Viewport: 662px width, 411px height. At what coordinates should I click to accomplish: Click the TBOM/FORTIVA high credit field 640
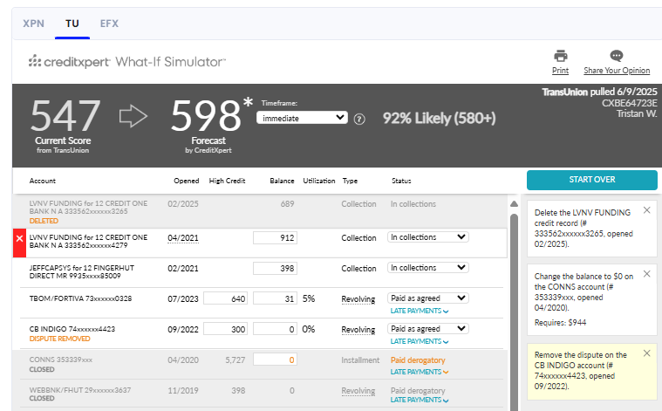coord(225,298)
